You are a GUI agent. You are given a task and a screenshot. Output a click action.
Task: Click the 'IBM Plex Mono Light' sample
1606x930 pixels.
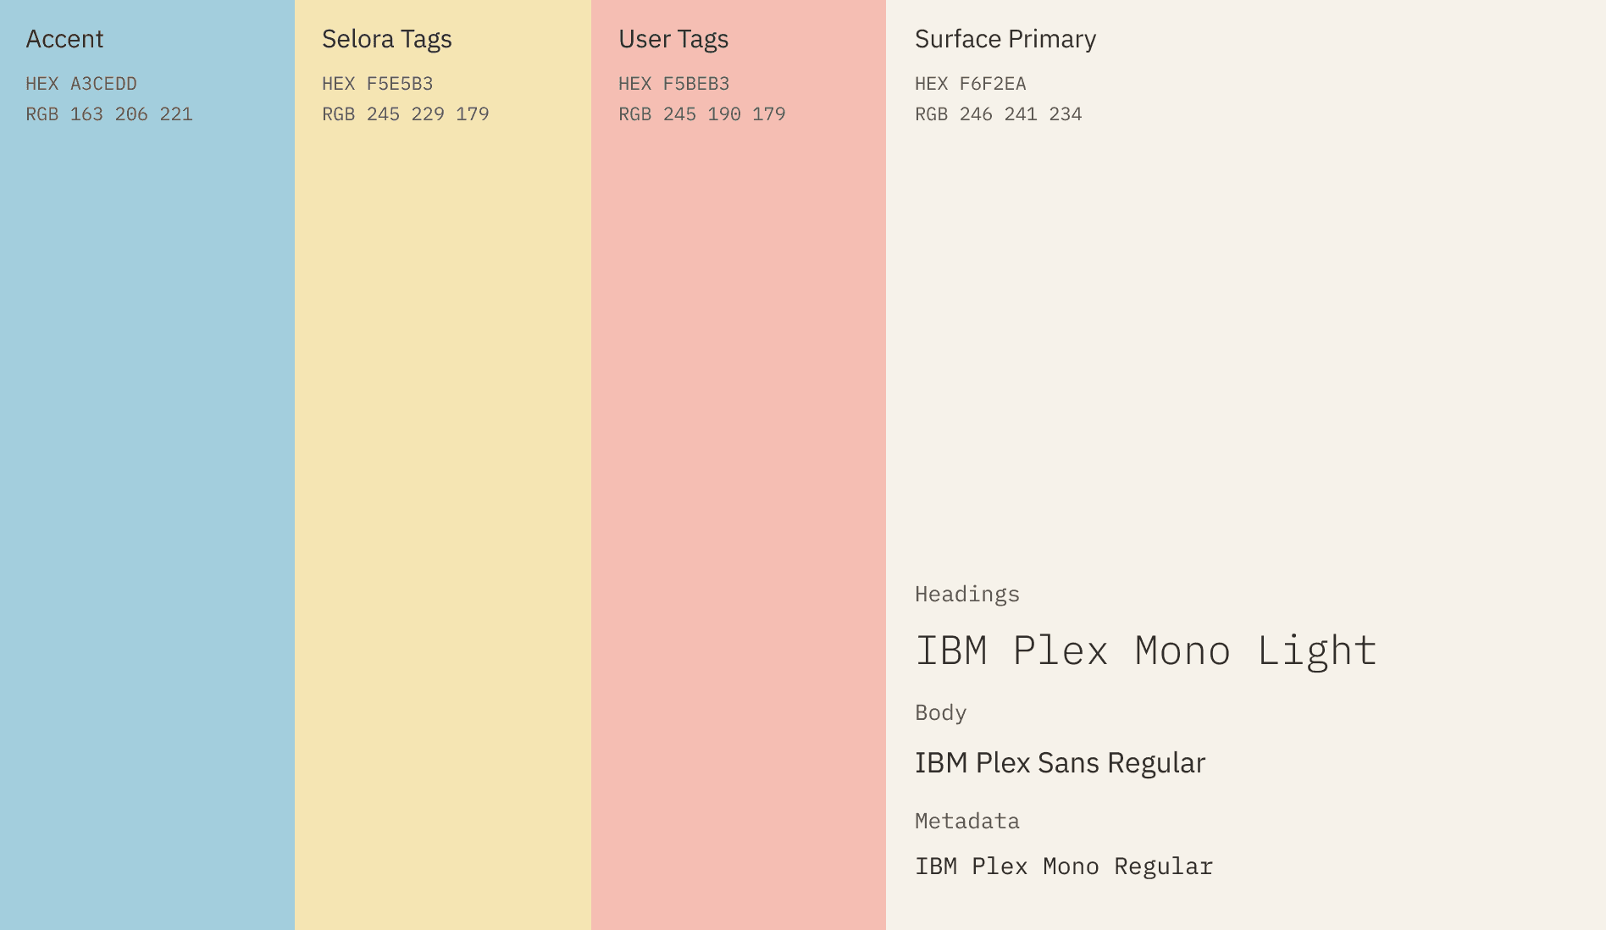pos(1146,651)
